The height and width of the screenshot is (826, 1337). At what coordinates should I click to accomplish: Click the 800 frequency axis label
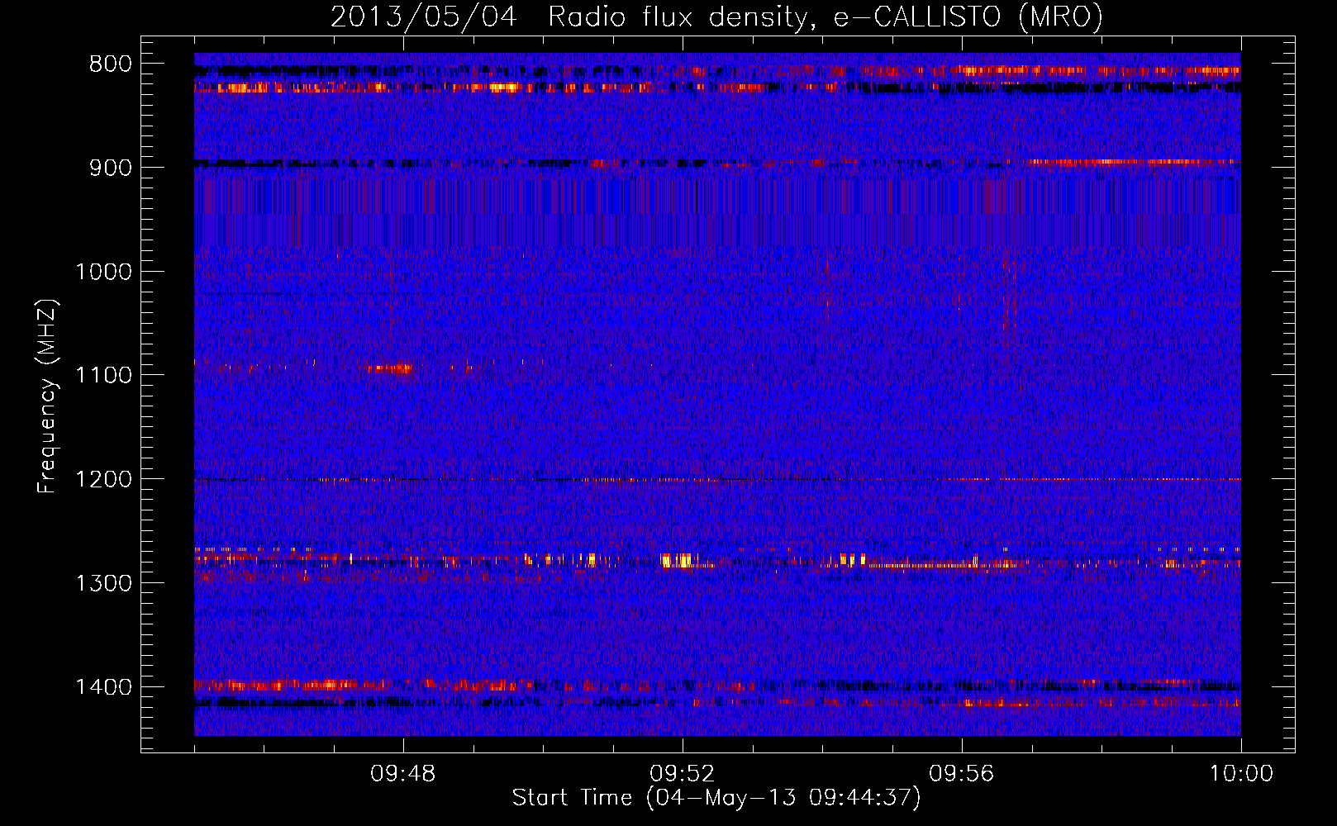pyautogui.click(x=111, y=64)
